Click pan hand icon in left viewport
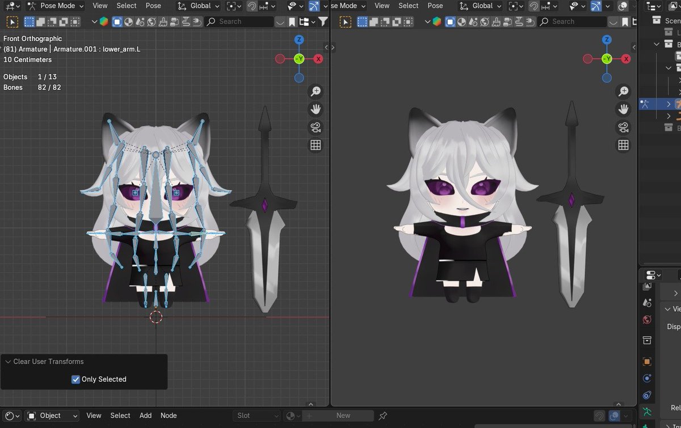 [316, 109]
